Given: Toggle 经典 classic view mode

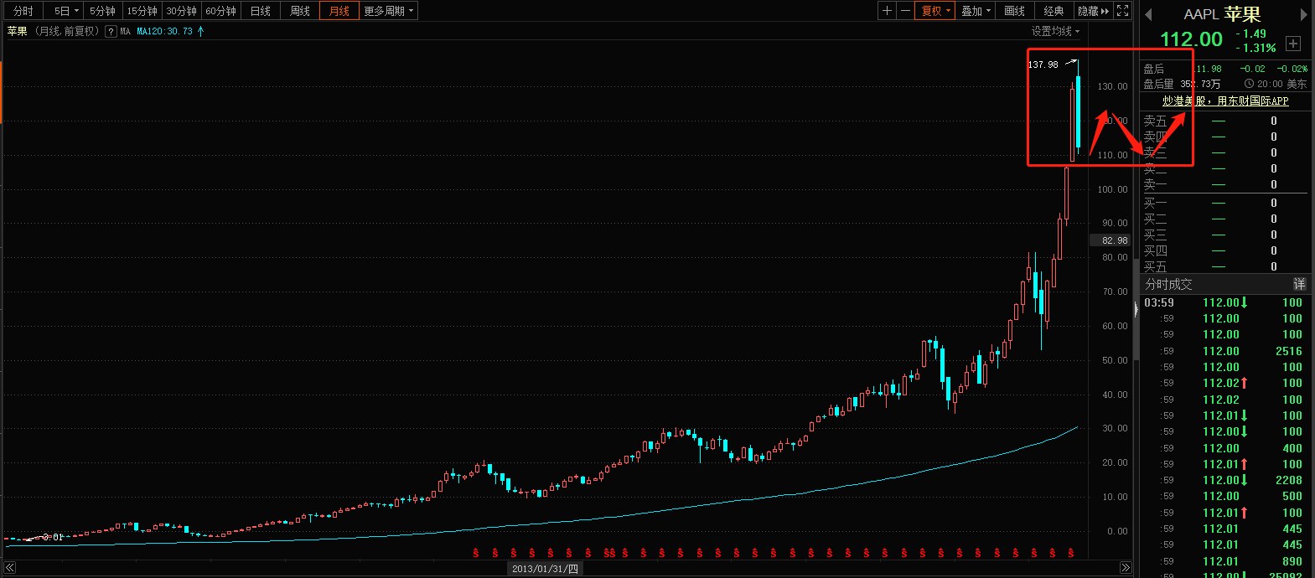Looking at the screenshot, I should [1054, 11].
